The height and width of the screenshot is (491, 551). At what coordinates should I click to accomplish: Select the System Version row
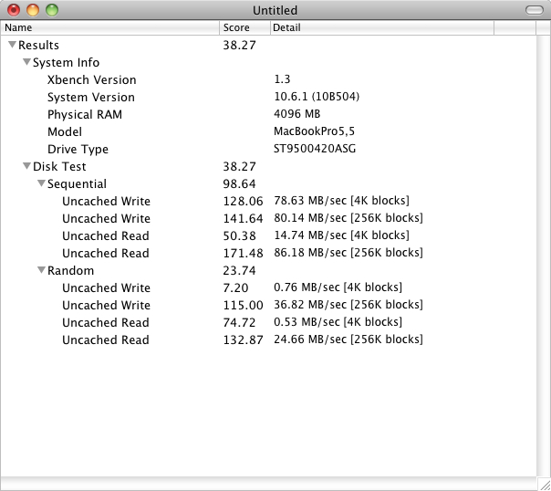click(x=268, y=97)
